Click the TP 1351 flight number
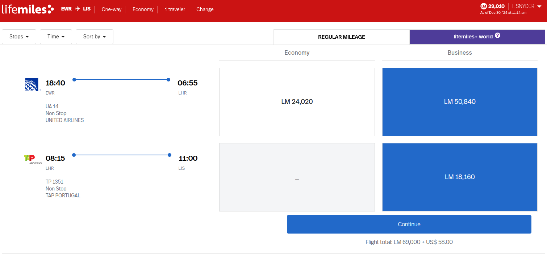Screen dimensions: 547x256 point(54,182)
